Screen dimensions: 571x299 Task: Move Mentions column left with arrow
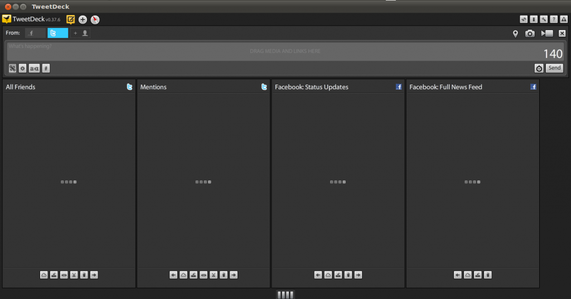[173, 275]
